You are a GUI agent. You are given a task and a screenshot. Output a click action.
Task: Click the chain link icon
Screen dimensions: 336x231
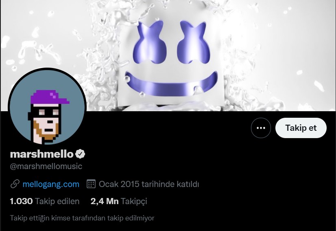coord(15,184)
